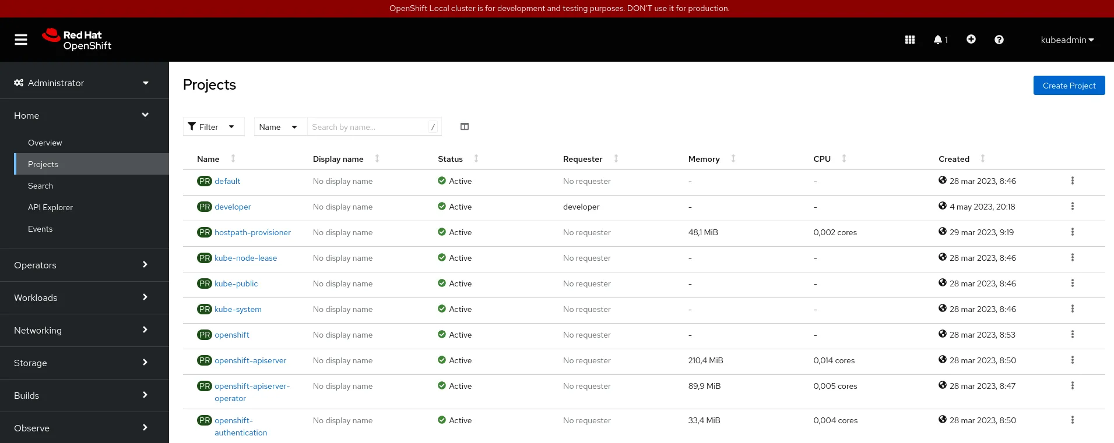Open the hamburger navigation menu
The image size is (1114, 443).
[x=21, y=40]
